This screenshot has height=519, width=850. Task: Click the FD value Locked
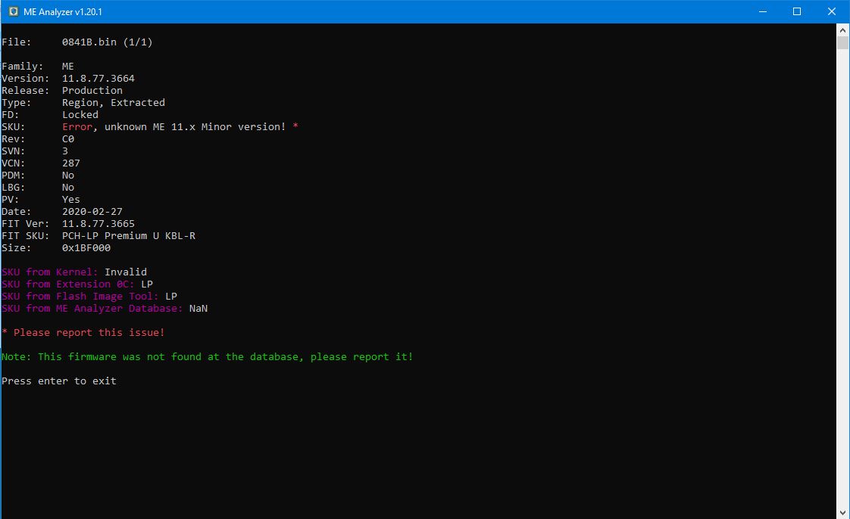click(80, 115)
